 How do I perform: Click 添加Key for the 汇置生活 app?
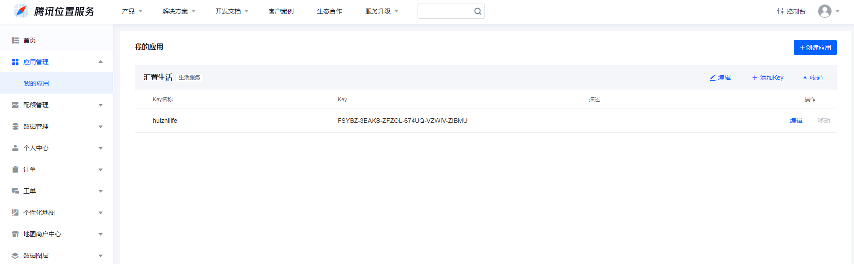pyautogui.click(x=768, y=78)
